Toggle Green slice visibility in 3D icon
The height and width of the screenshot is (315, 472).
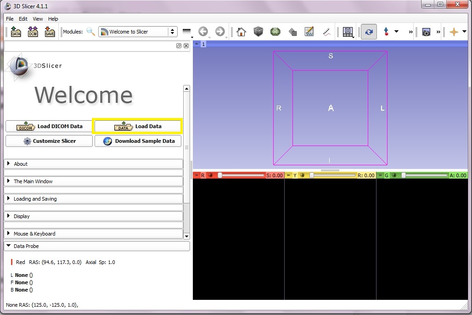[x=394, y=175]
